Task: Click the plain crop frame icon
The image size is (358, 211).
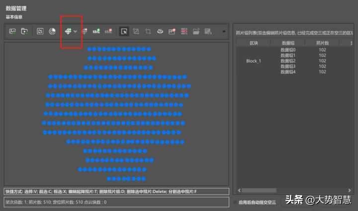Action: (148, 31)
